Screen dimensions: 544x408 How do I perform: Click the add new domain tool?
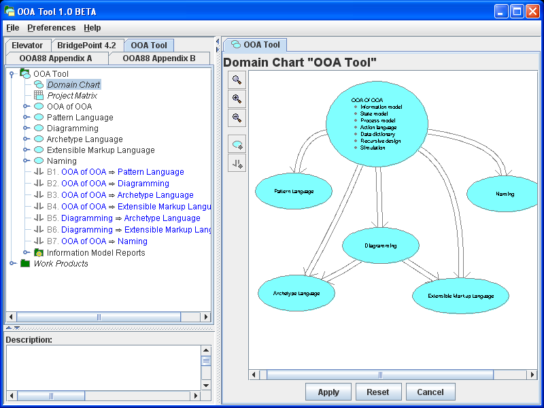(237, 144)
